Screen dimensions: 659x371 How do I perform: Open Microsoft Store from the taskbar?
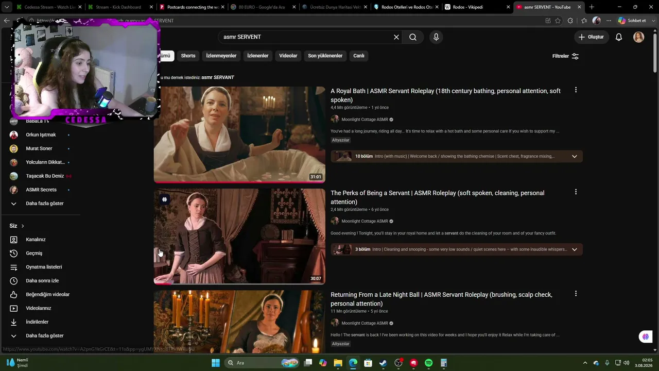tap(368, 363)
